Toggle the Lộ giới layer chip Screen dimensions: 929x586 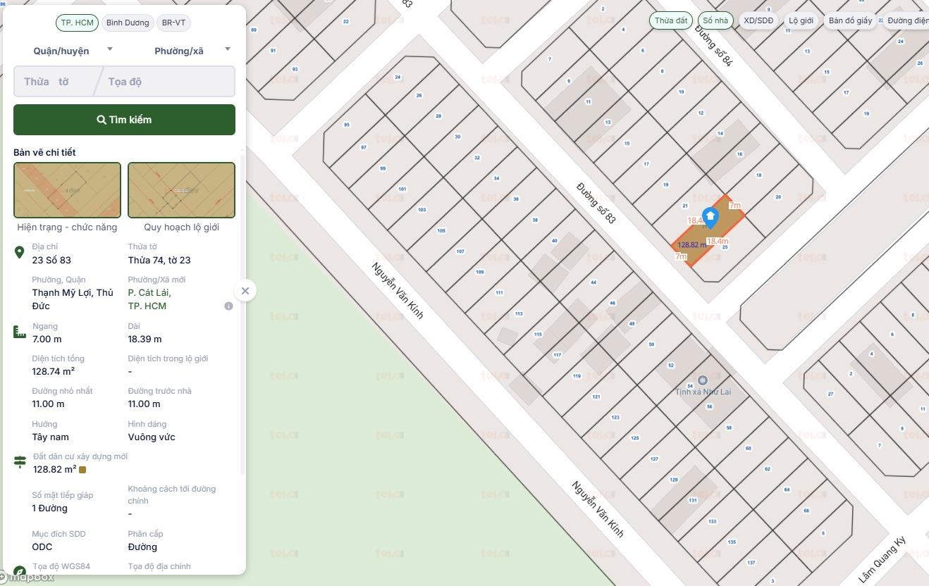[x=801, y=20]
